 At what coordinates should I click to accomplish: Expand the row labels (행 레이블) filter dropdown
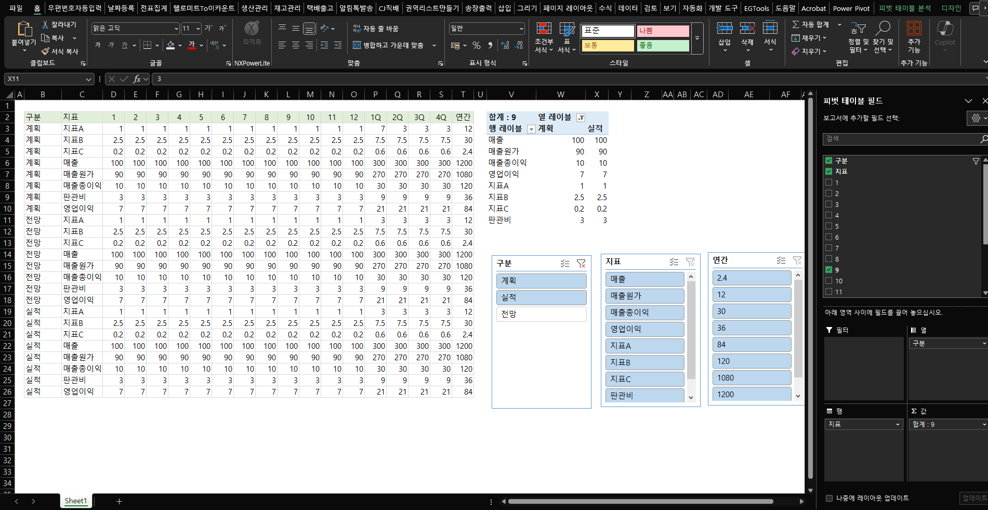[x=531, y=129]
